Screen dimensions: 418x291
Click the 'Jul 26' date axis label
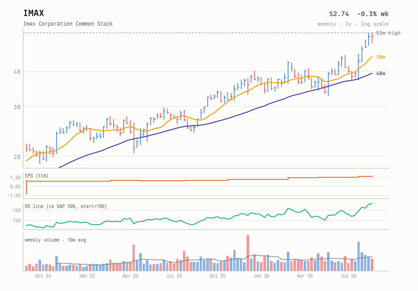pyautogui.click(x=349, y=276)
